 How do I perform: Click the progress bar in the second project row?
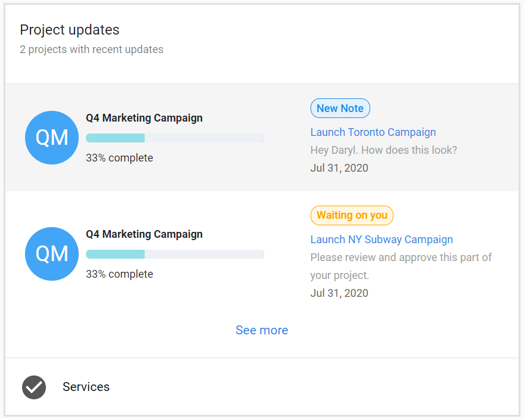[x=175, y=254]
